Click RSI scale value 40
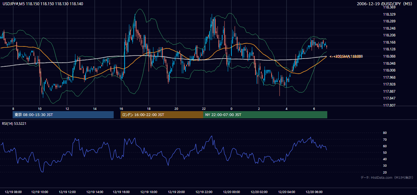The image size is (417, 195). (x=385, y=159)
